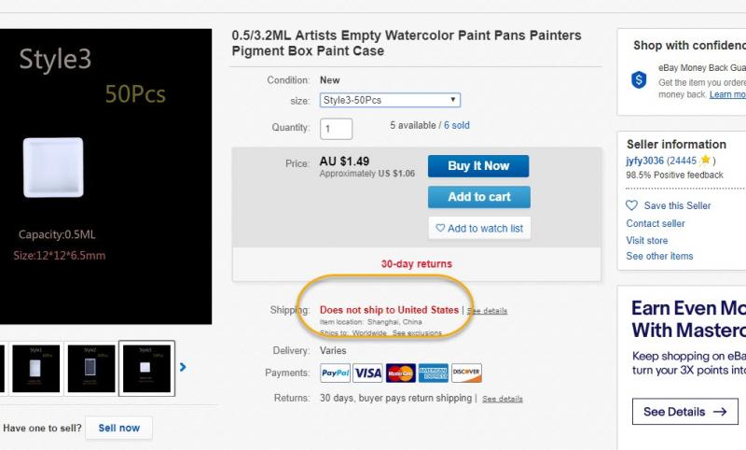Open the 6 sold link

(x=457, y=125)
